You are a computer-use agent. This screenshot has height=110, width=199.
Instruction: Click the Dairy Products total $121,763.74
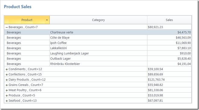click(156, 80)
